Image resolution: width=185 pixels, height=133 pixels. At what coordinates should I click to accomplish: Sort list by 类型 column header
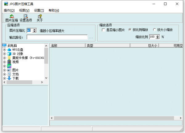pyautogui.click(x=108, y=46)
